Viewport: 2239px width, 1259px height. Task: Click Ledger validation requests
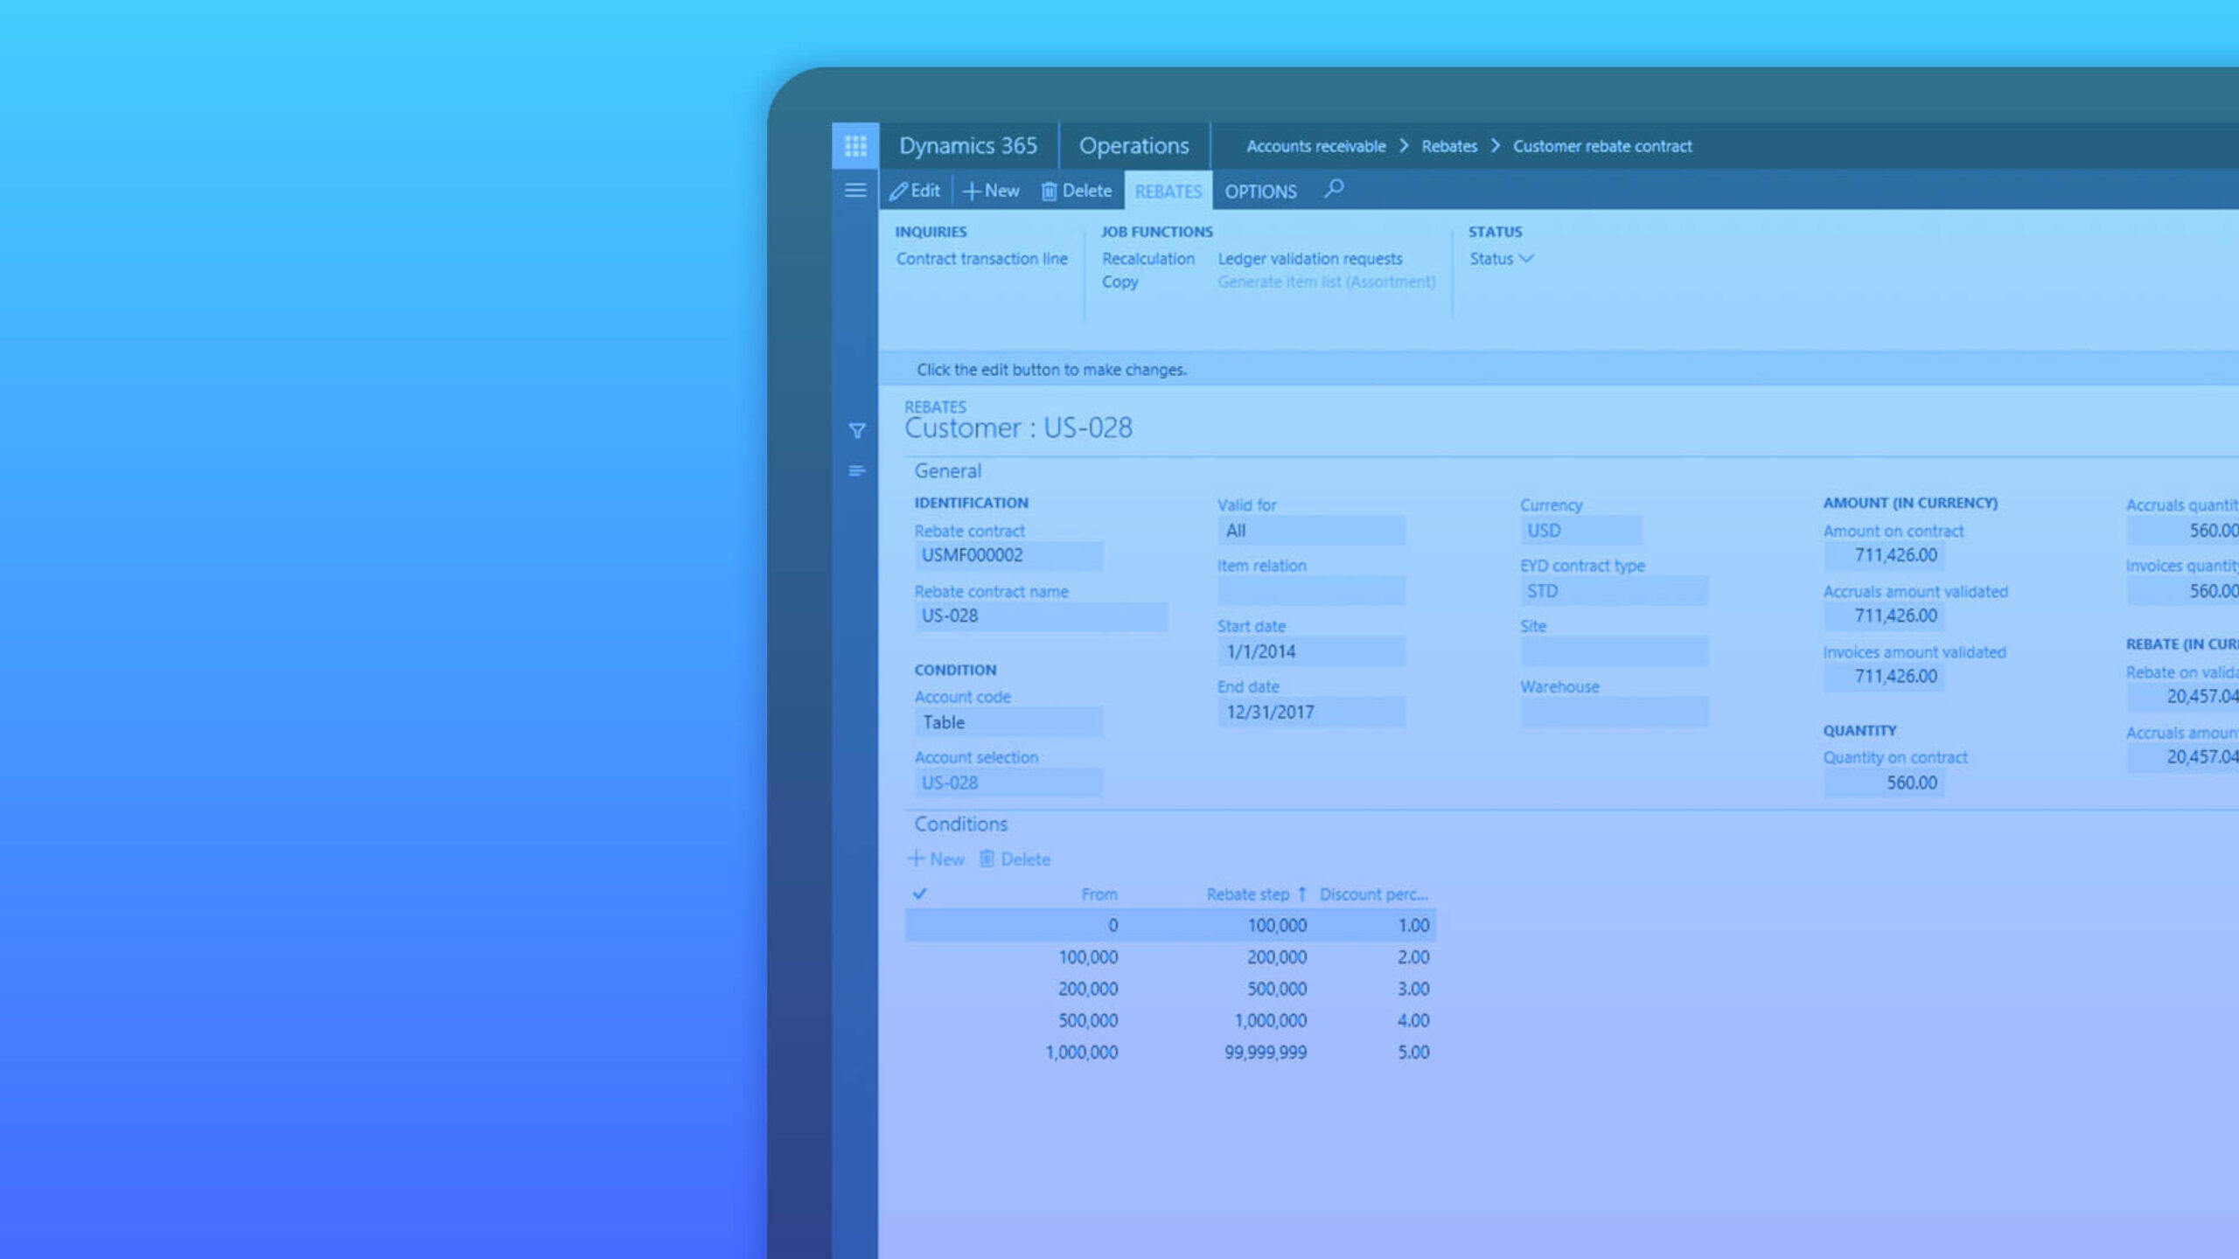click(x=1309, y=259)
